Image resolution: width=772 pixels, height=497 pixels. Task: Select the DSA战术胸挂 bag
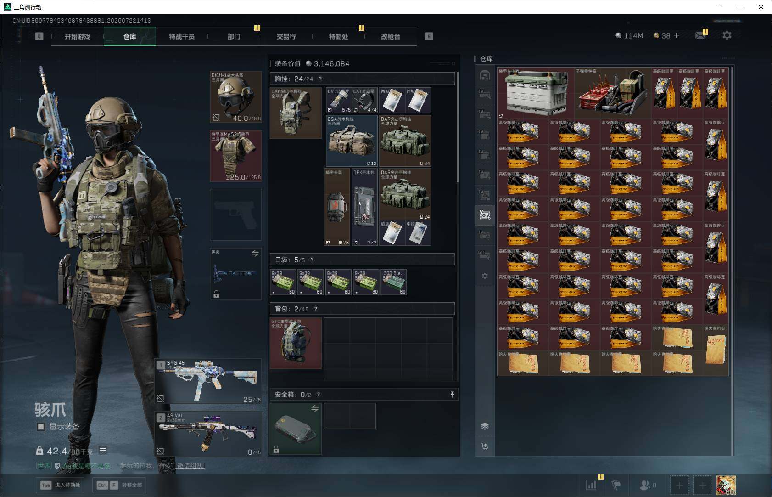coord(352,141)
